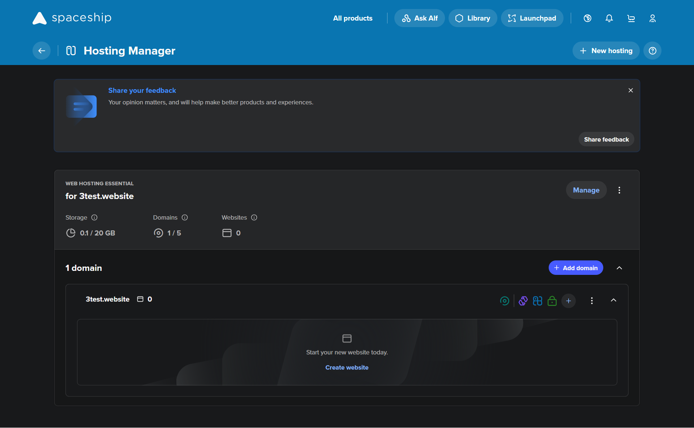The width and height of the screenshot is (694, 428).
Task: Click the Spaceship logo
Action: click(x=72, y=18)
